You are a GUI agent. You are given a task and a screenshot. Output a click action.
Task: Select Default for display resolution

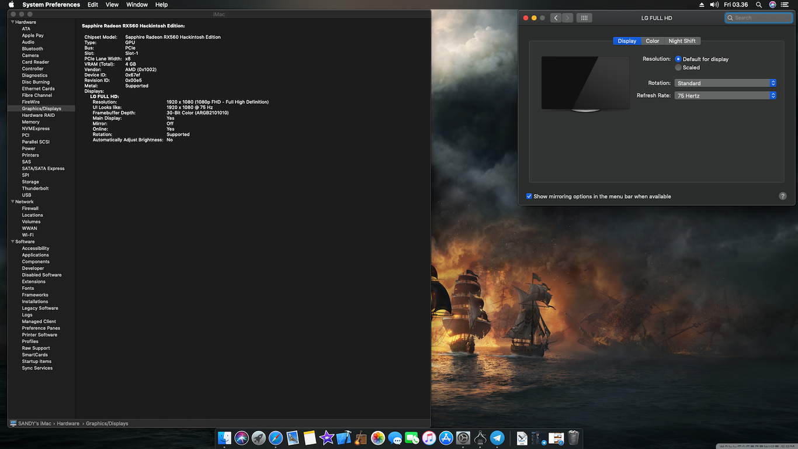point(678,59)
